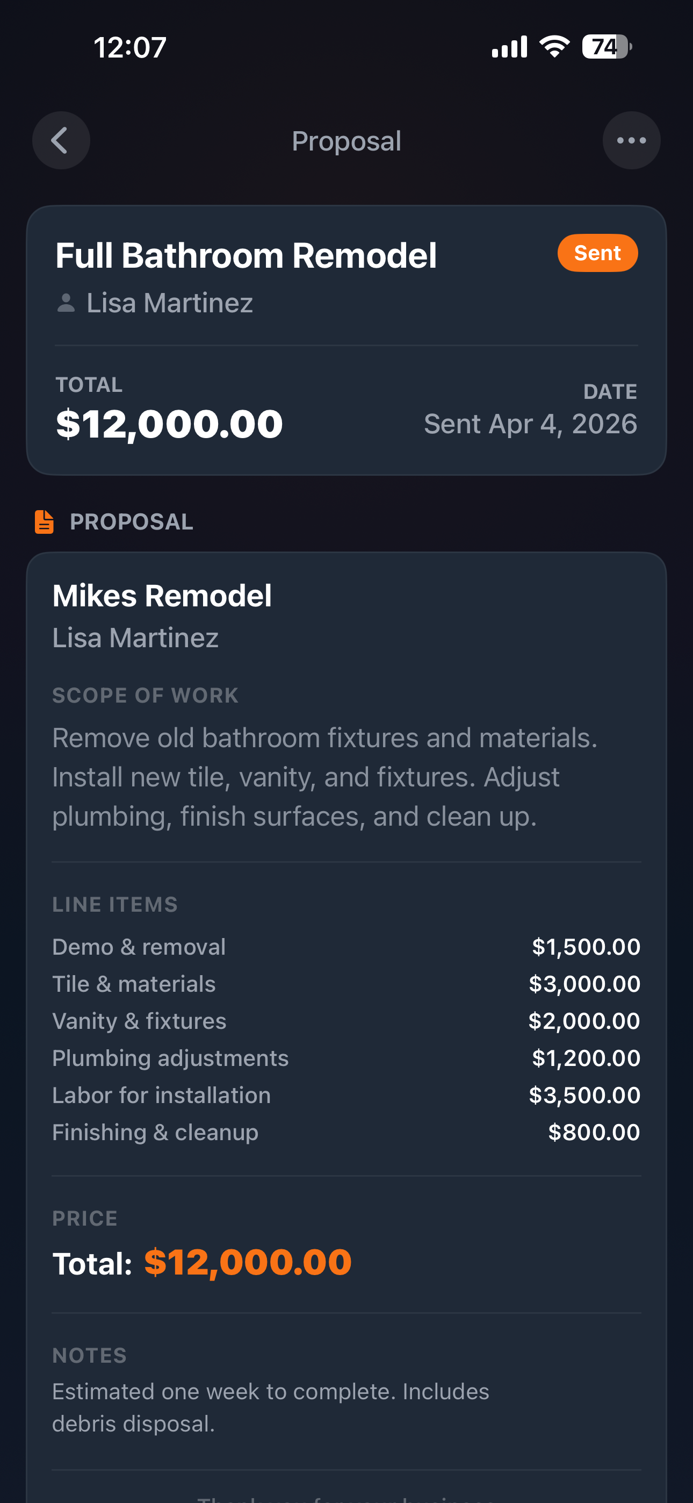Tap the cellular signal bars icon
Screen dimensions: 693x1503
(509, 47)
